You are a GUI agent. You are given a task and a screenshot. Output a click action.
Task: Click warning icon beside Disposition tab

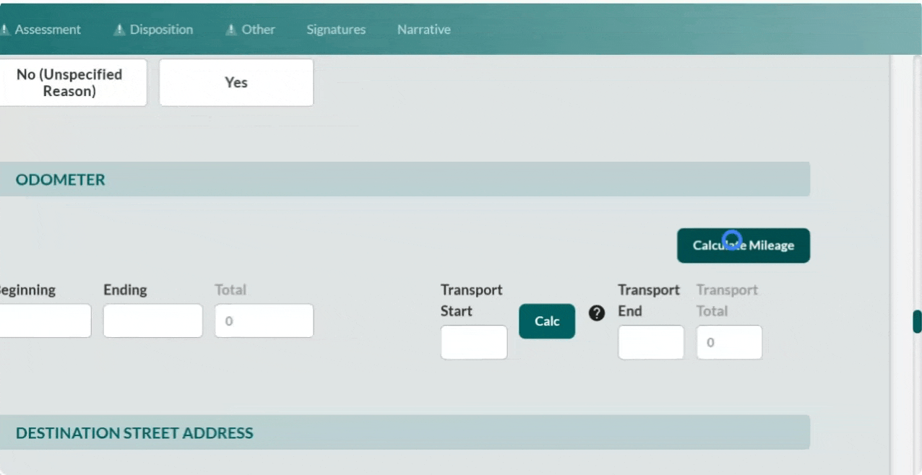click(x=119, y=30)
